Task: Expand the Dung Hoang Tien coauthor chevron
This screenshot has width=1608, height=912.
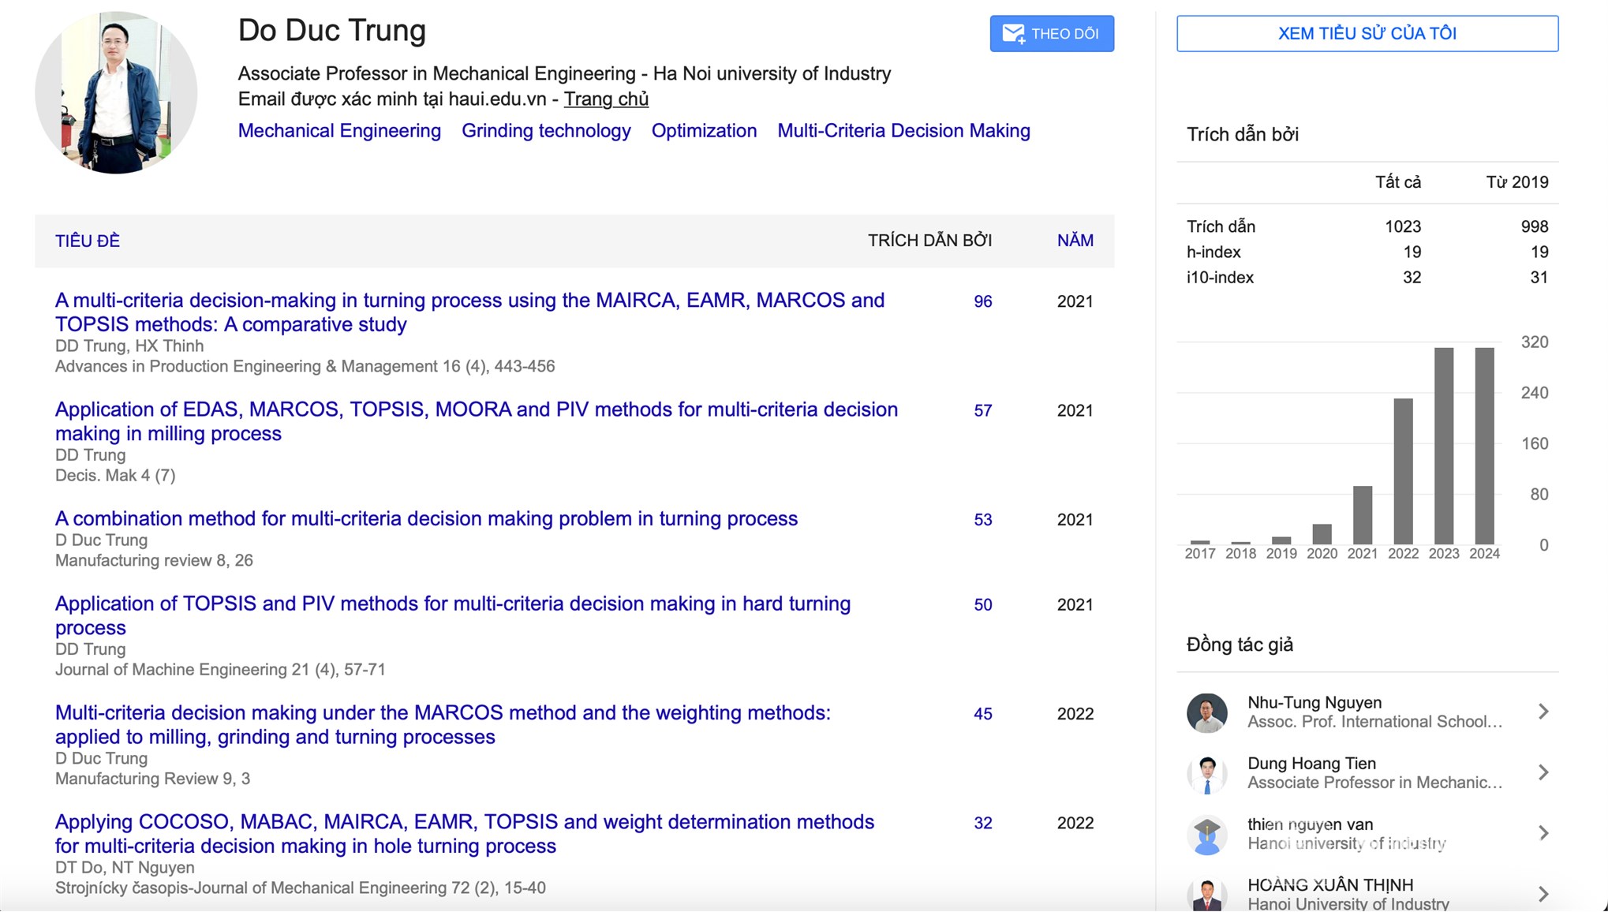Action: pyautogui.click(x=1543, y=772)
